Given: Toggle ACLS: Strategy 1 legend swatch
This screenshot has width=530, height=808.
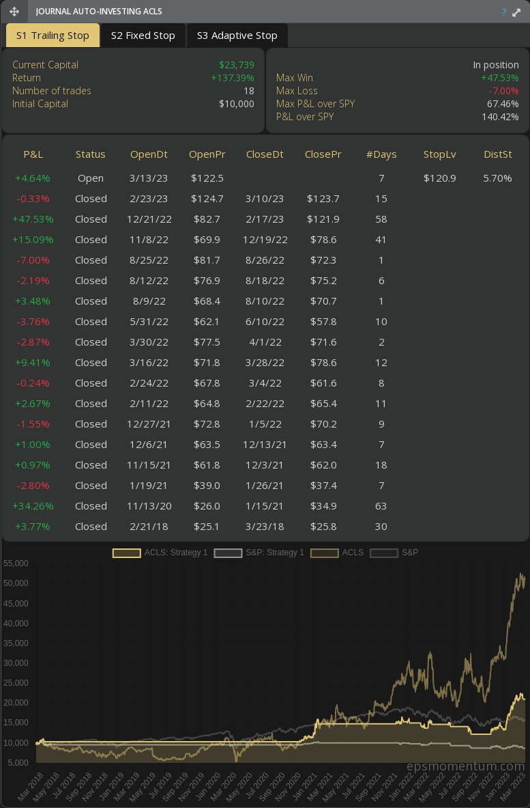Looking at the screenshot, I should pos(127,553).
